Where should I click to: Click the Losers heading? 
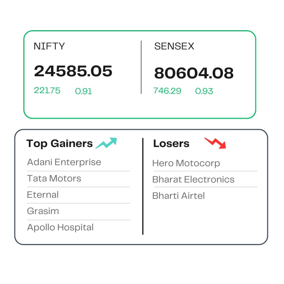point(171,143)
